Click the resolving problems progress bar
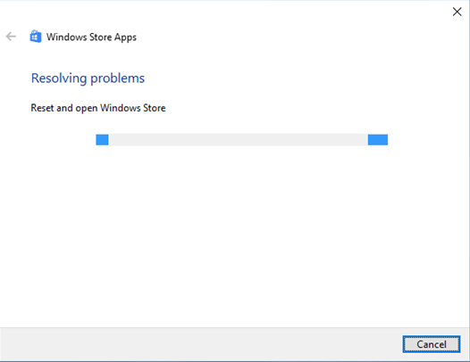This screenshot has width=470, height=362. click(x=241, y=140)
